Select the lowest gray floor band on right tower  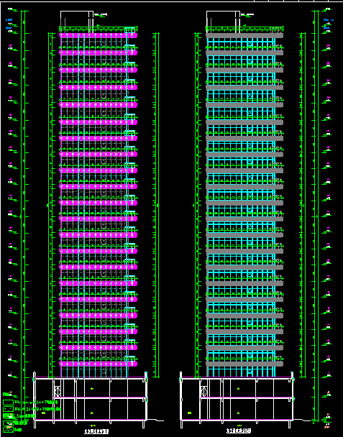[244, 364]
